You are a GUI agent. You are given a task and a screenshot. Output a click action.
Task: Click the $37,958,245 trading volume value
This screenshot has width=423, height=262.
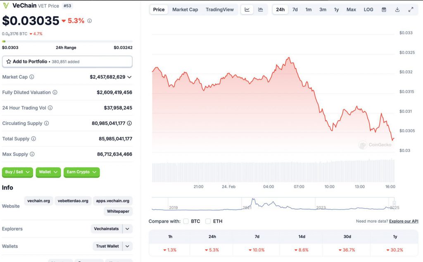click(x=118, y=108)
